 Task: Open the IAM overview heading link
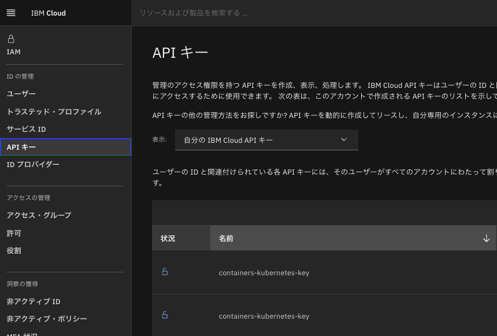click(x=14, y=51)
